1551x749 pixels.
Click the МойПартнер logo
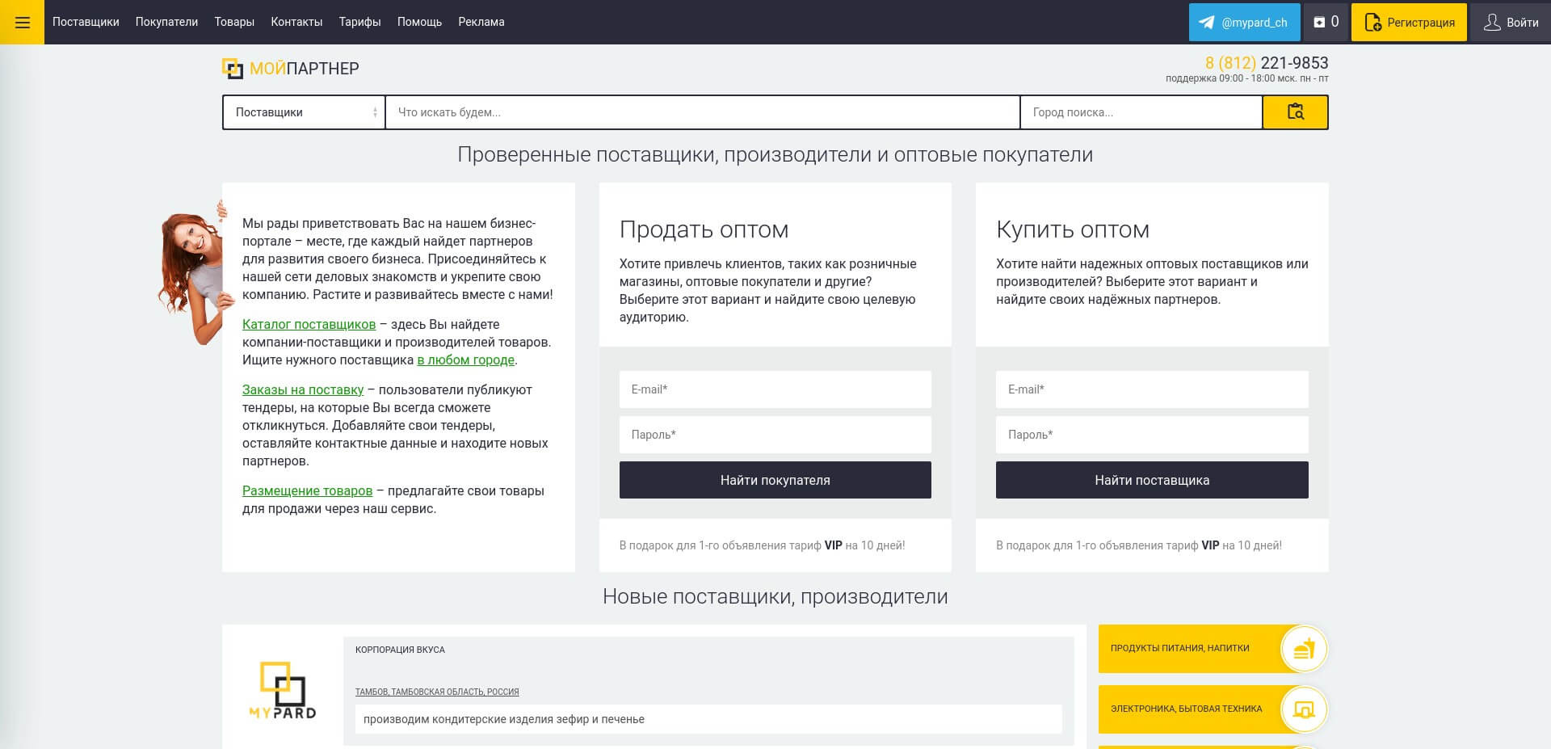click(291, 69)
